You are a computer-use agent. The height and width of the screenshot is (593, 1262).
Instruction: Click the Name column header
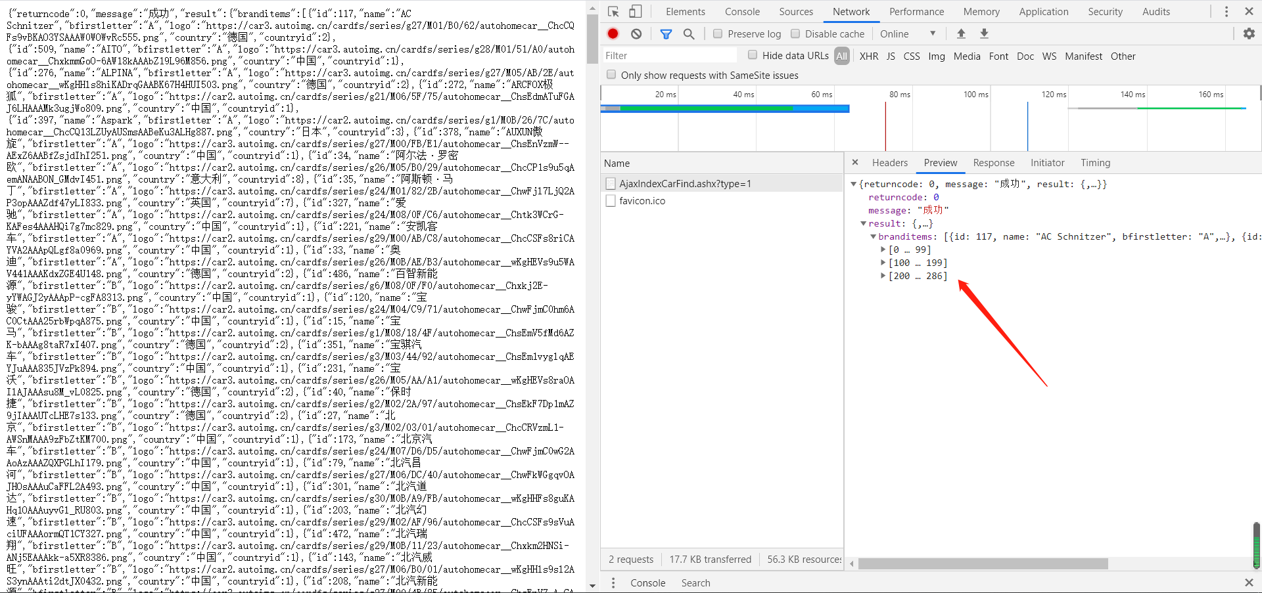[722, 163]
